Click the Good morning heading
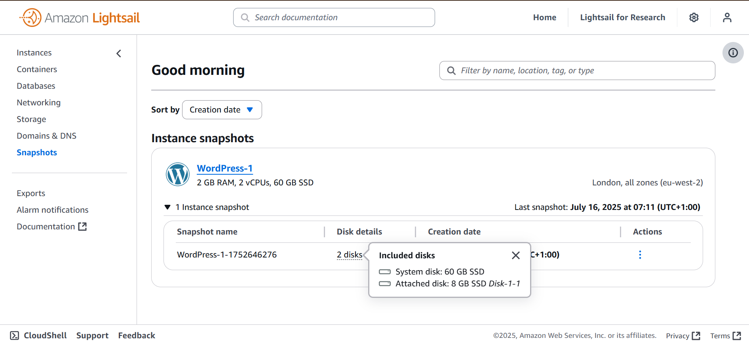The width and height of the screenshot is (749, 347). (x=198, y=70)
